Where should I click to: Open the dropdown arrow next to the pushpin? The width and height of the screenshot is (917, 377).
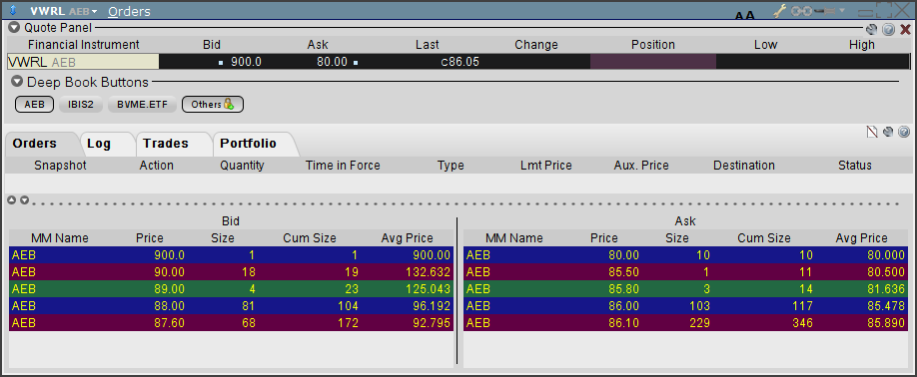842,11
